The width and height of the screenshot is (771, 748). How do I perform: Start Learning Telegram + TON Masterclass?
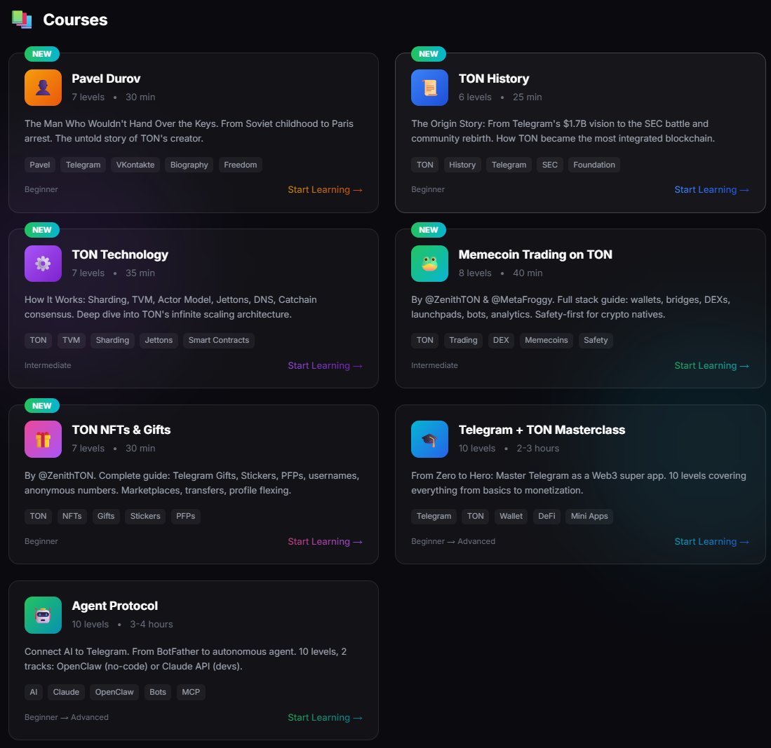pos(711,542)
